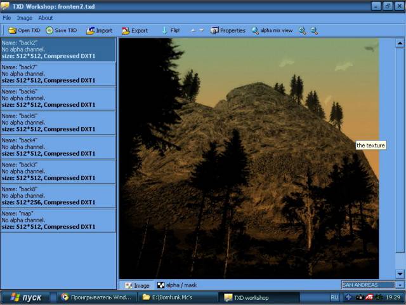Click the system clock 19:29
This screenshot has height=305, width=406.
[393, 297]
